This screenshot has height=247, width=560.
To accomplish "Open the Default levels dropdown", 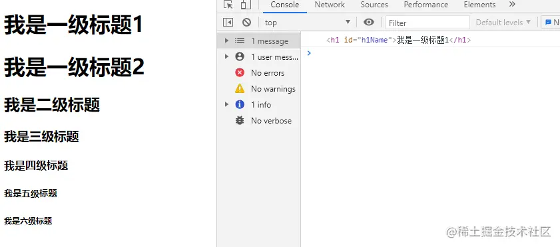I will 503,23.
